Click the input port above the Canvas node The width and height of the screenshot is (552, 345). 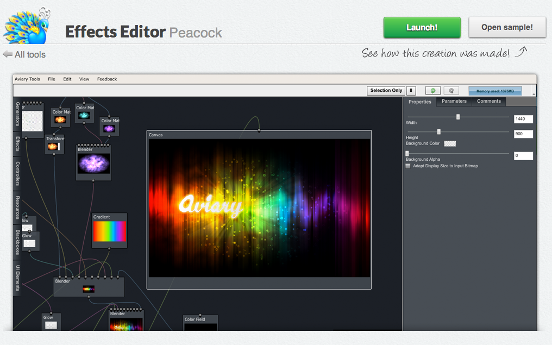pos(259,130)
